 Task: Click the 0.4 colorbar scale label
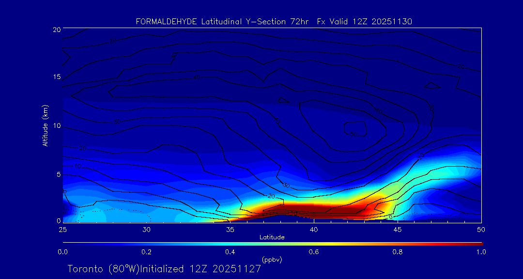click(x=230, y=252)
